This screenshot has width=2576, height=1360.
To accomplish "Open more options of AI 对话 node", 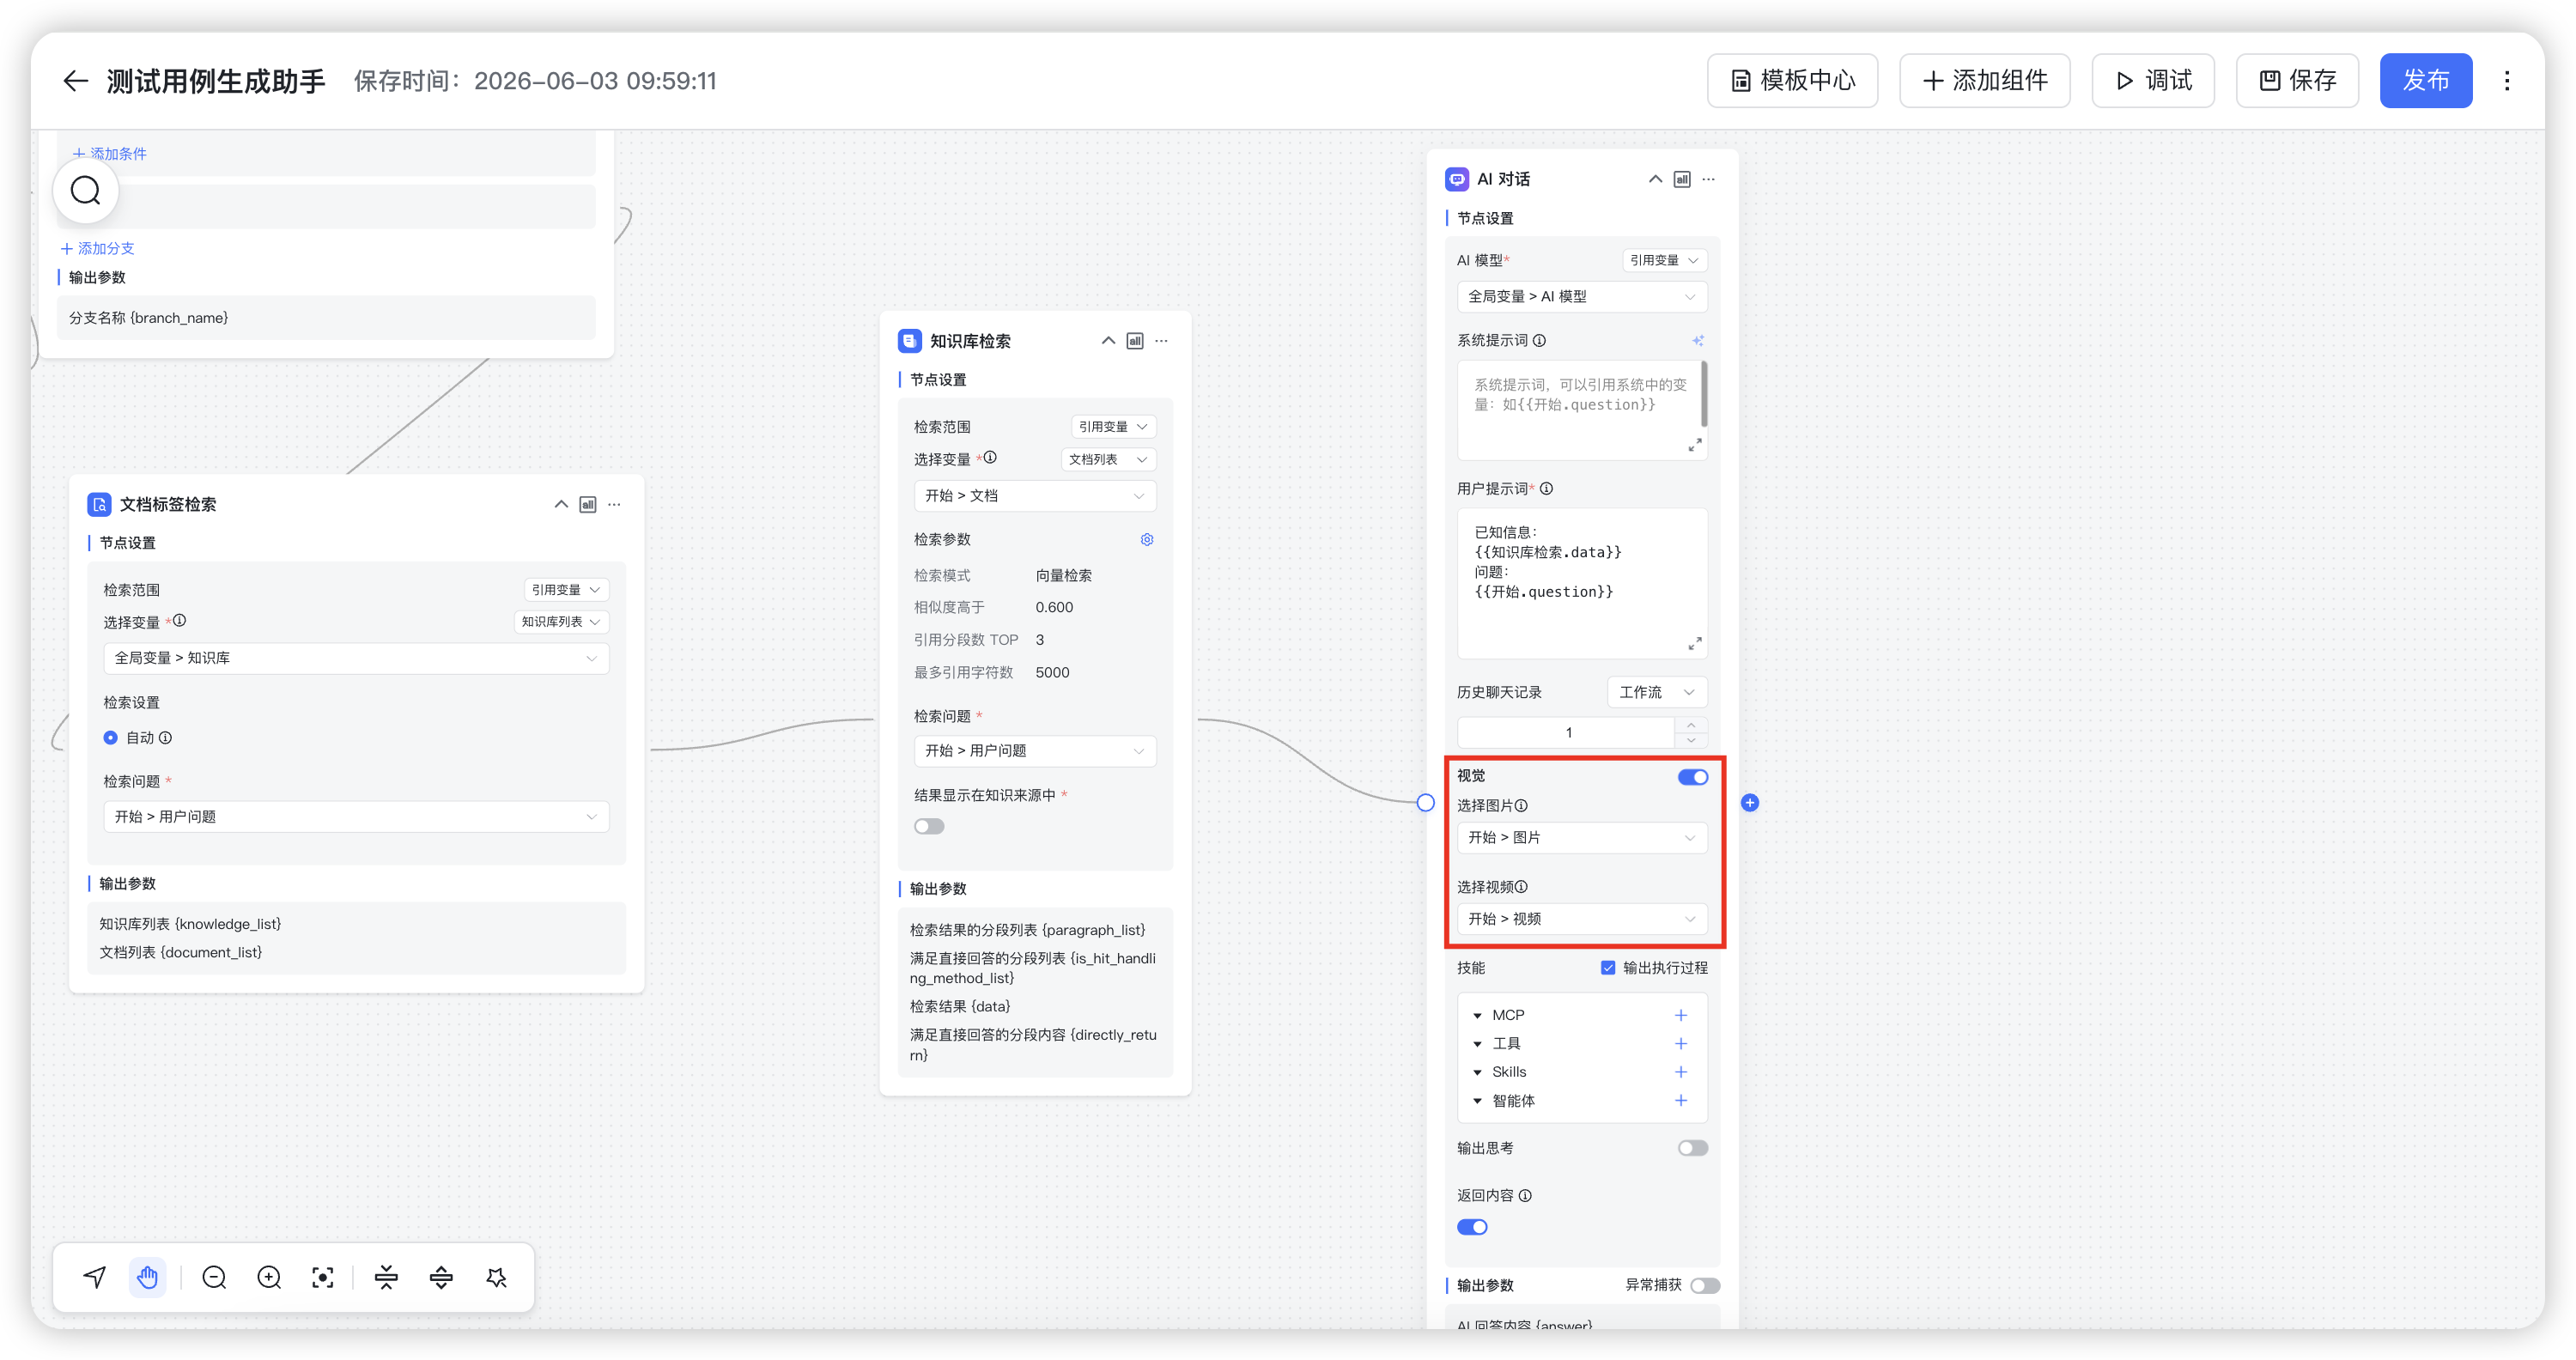I will coord(1709,179).
